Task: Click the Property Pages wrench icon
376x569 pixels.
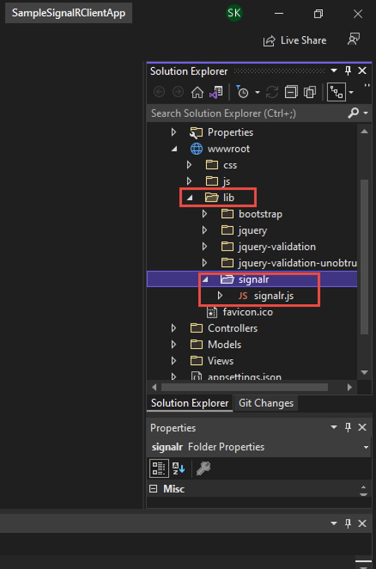Action: (x=203, y=468)
